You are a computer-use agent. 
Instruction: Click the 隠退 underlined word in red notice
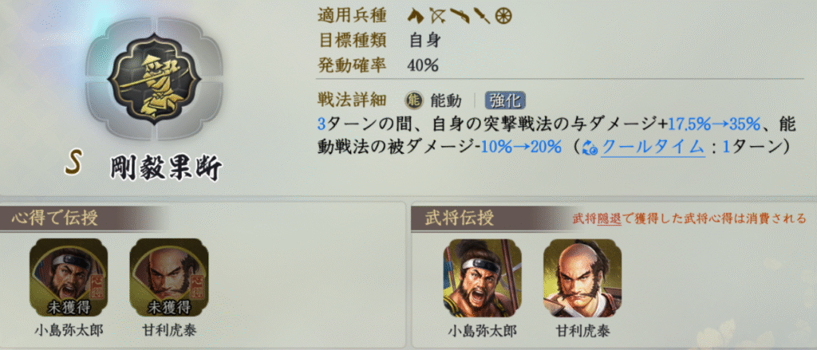tap(608, 218)
